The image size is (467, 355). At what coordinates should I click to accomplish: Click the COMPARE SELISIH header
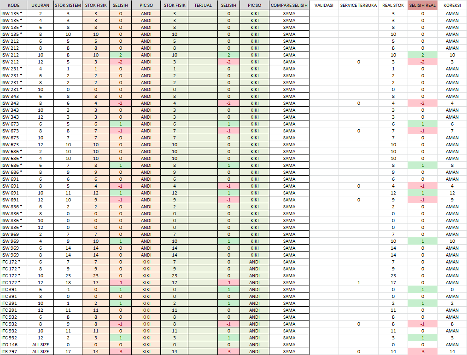click(x=289, y=6)
